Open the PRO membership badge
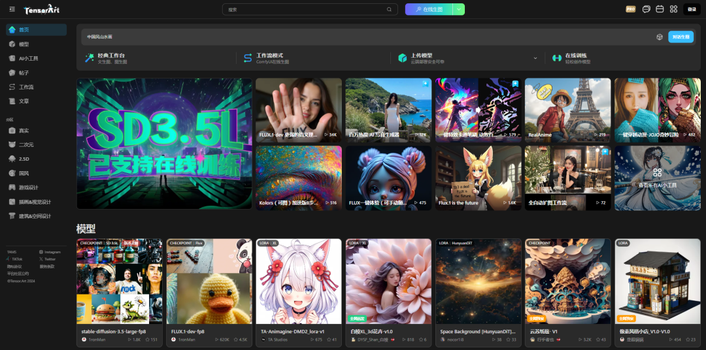706x350 pixels. (x=630, y=9)
